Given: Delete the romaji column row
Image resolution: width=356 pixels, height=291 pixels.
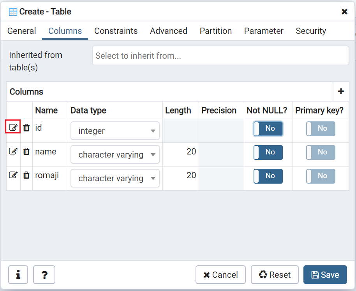Looking at the screenshot, I should [26, 175].
